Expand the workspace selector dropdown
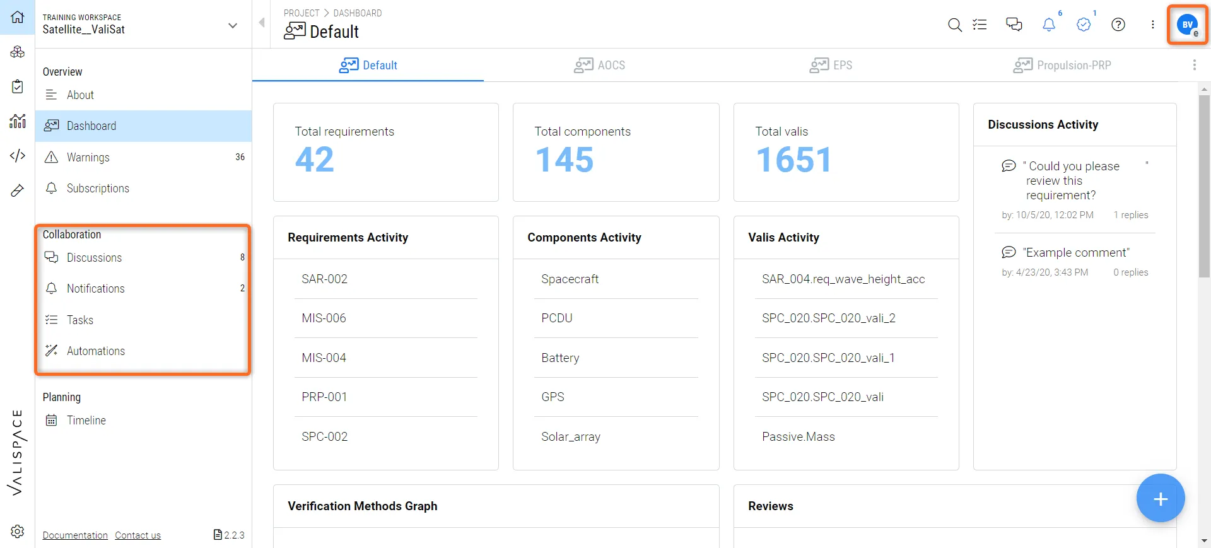This screenshot has width=1211, height=548. click(233, 25)
